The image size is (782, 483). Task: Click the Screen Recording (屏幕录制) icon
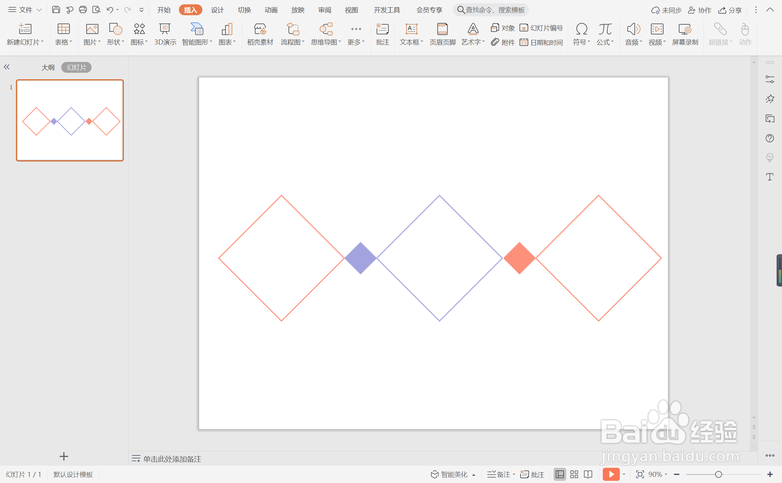coord(685,34)
